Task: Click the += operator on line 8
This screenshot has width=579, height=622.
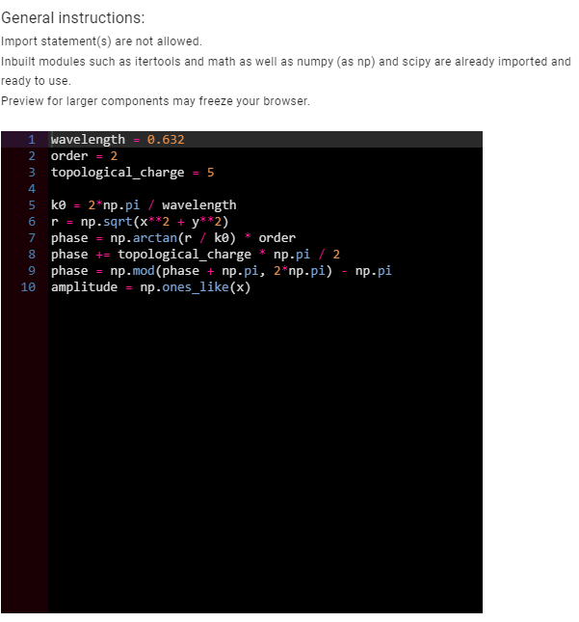Action: (103, 255)
